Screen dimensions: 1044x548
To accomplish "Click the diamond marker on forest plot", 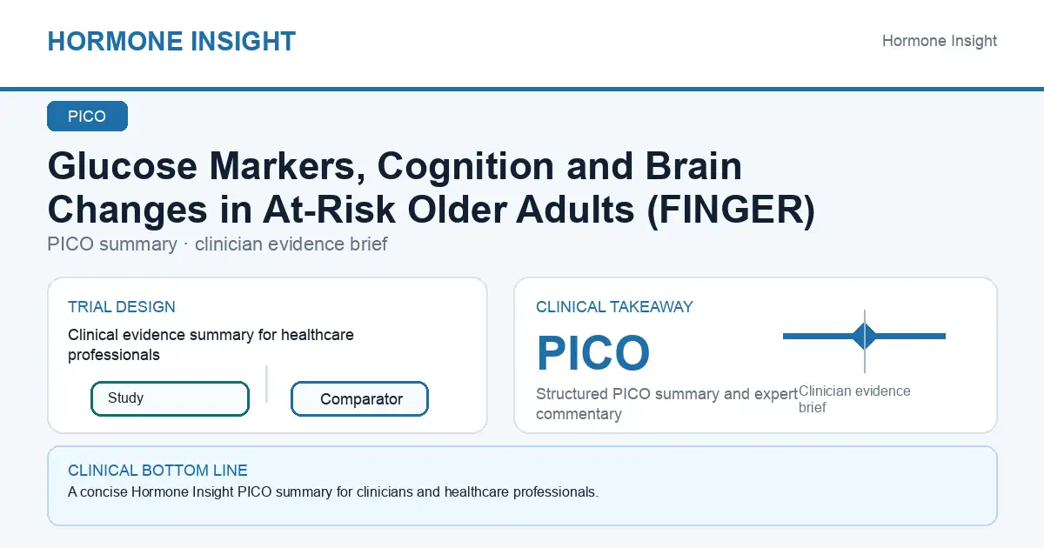I will point(865,336).
